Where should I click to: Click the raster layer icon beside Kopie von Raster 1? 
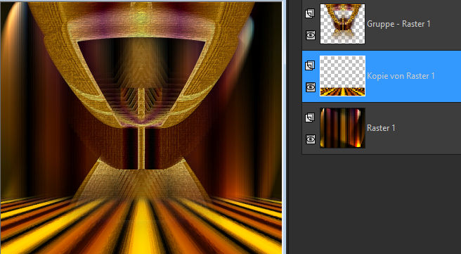point(310,65)
